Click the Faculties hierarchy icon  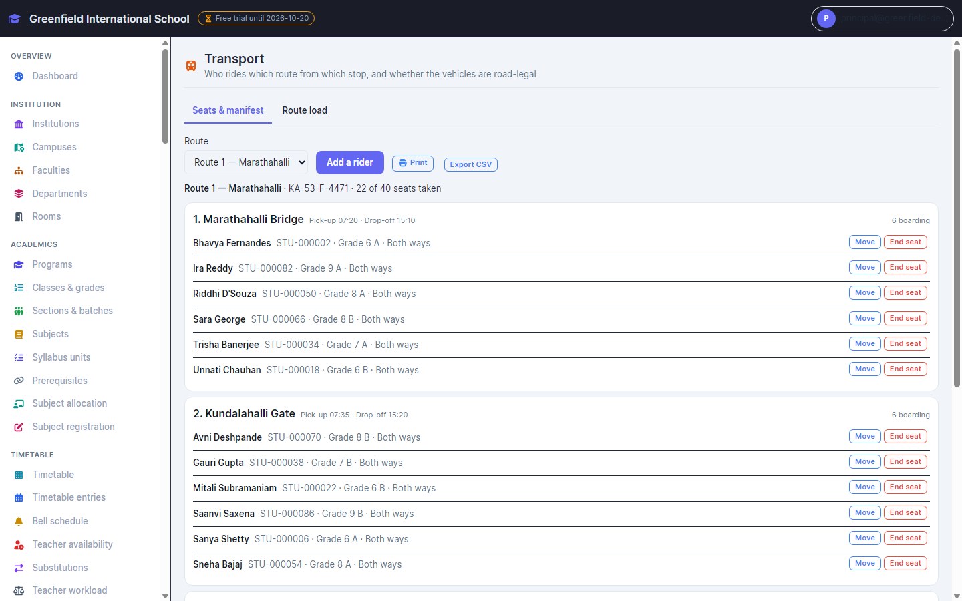click(x=19, y=171)
